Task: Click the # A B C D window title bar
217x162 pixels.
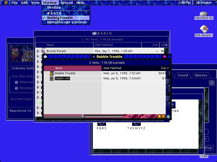Action: [x=102, y=33]
